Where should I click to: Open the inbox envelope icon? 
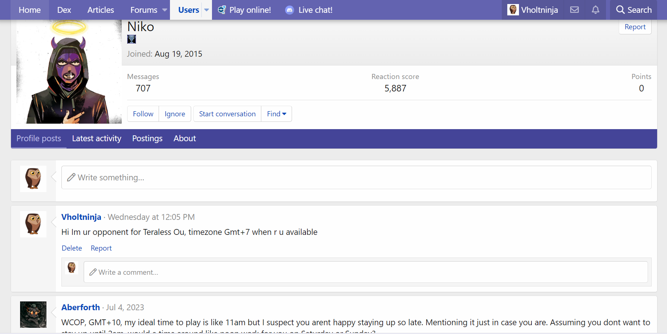pos(574,10)
